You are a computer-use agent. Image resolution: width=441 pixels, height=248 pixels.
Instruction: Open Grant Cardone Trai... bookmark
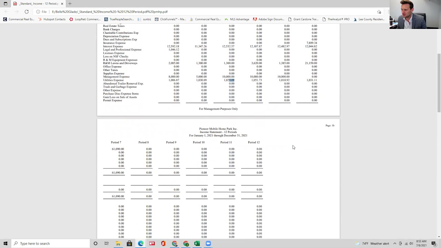(x=303, y=19)
